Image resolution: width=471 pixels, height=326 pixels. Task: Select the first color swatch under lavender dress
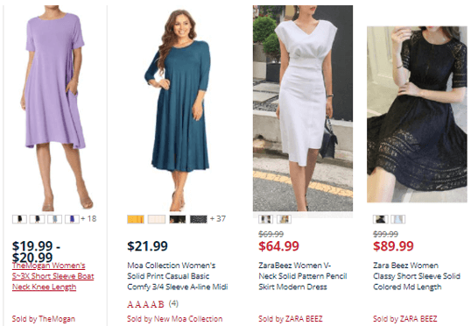coord(19,219)
